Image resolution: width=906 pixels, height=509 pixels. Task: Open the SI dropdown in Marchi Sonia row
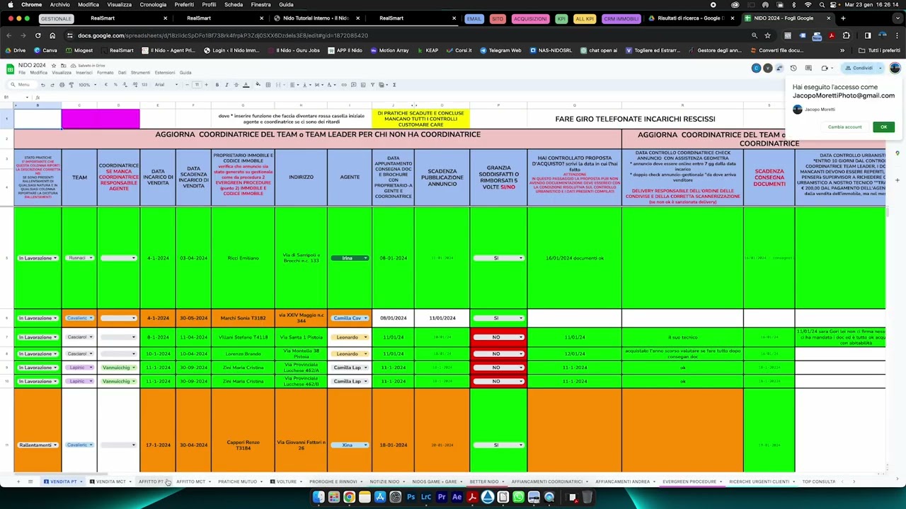(498, 318)
